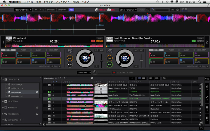Open macOS Spotlight search icon
The width and height of the screenshot is (210, 131).
click(x=199, y=2)
